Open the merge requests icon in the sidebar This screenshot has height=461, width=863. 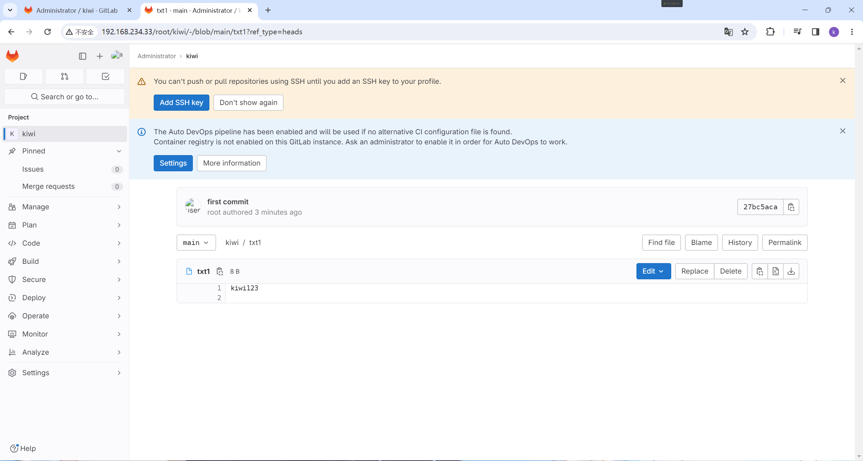[x=64, y=76]
